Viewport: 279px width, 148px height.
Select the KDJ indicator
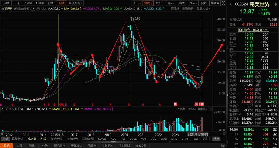[x=113, y=139]
